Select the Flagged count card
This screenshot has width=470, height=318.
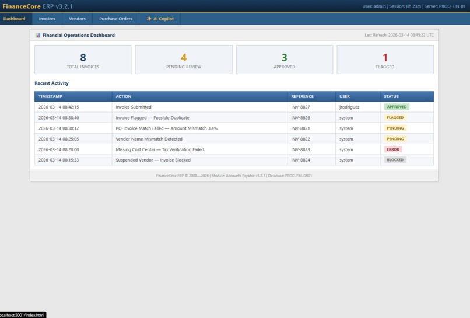pyautogui.click(x=385, y=60)
